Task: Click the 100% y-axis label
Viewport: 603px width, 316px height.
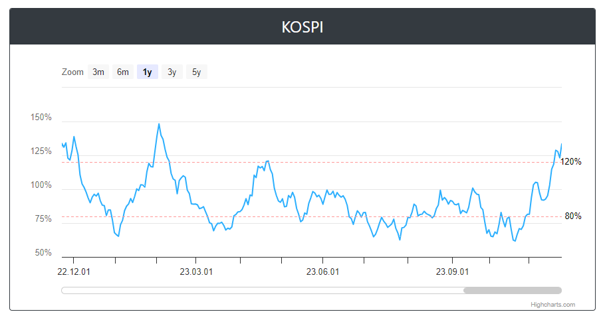Action: point(41,185)
